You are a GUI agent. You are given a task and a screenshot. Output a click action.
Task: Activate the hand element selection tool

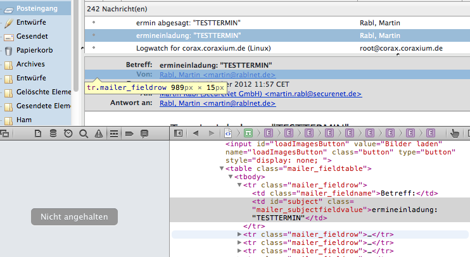454,134
